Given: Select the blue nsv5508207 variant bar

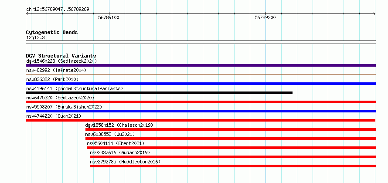Looking at the screenshot, I should pyautogui.click(x=201, y=111).
